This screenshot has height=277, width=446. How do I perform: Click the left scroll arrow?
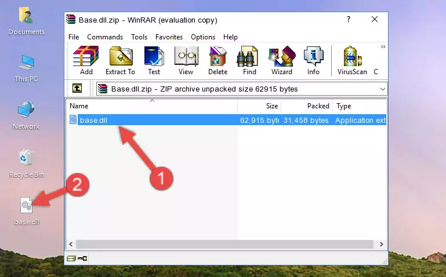pyautogui.click(x=71, y=244)
